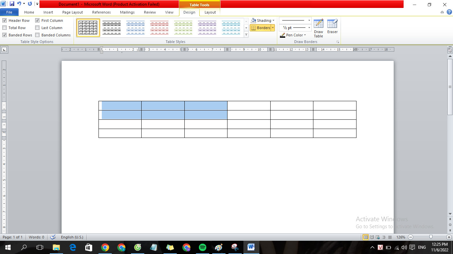Open Spotify from the taskbar
The height and width of the screenshot is (254, 453).
point(203,247)
